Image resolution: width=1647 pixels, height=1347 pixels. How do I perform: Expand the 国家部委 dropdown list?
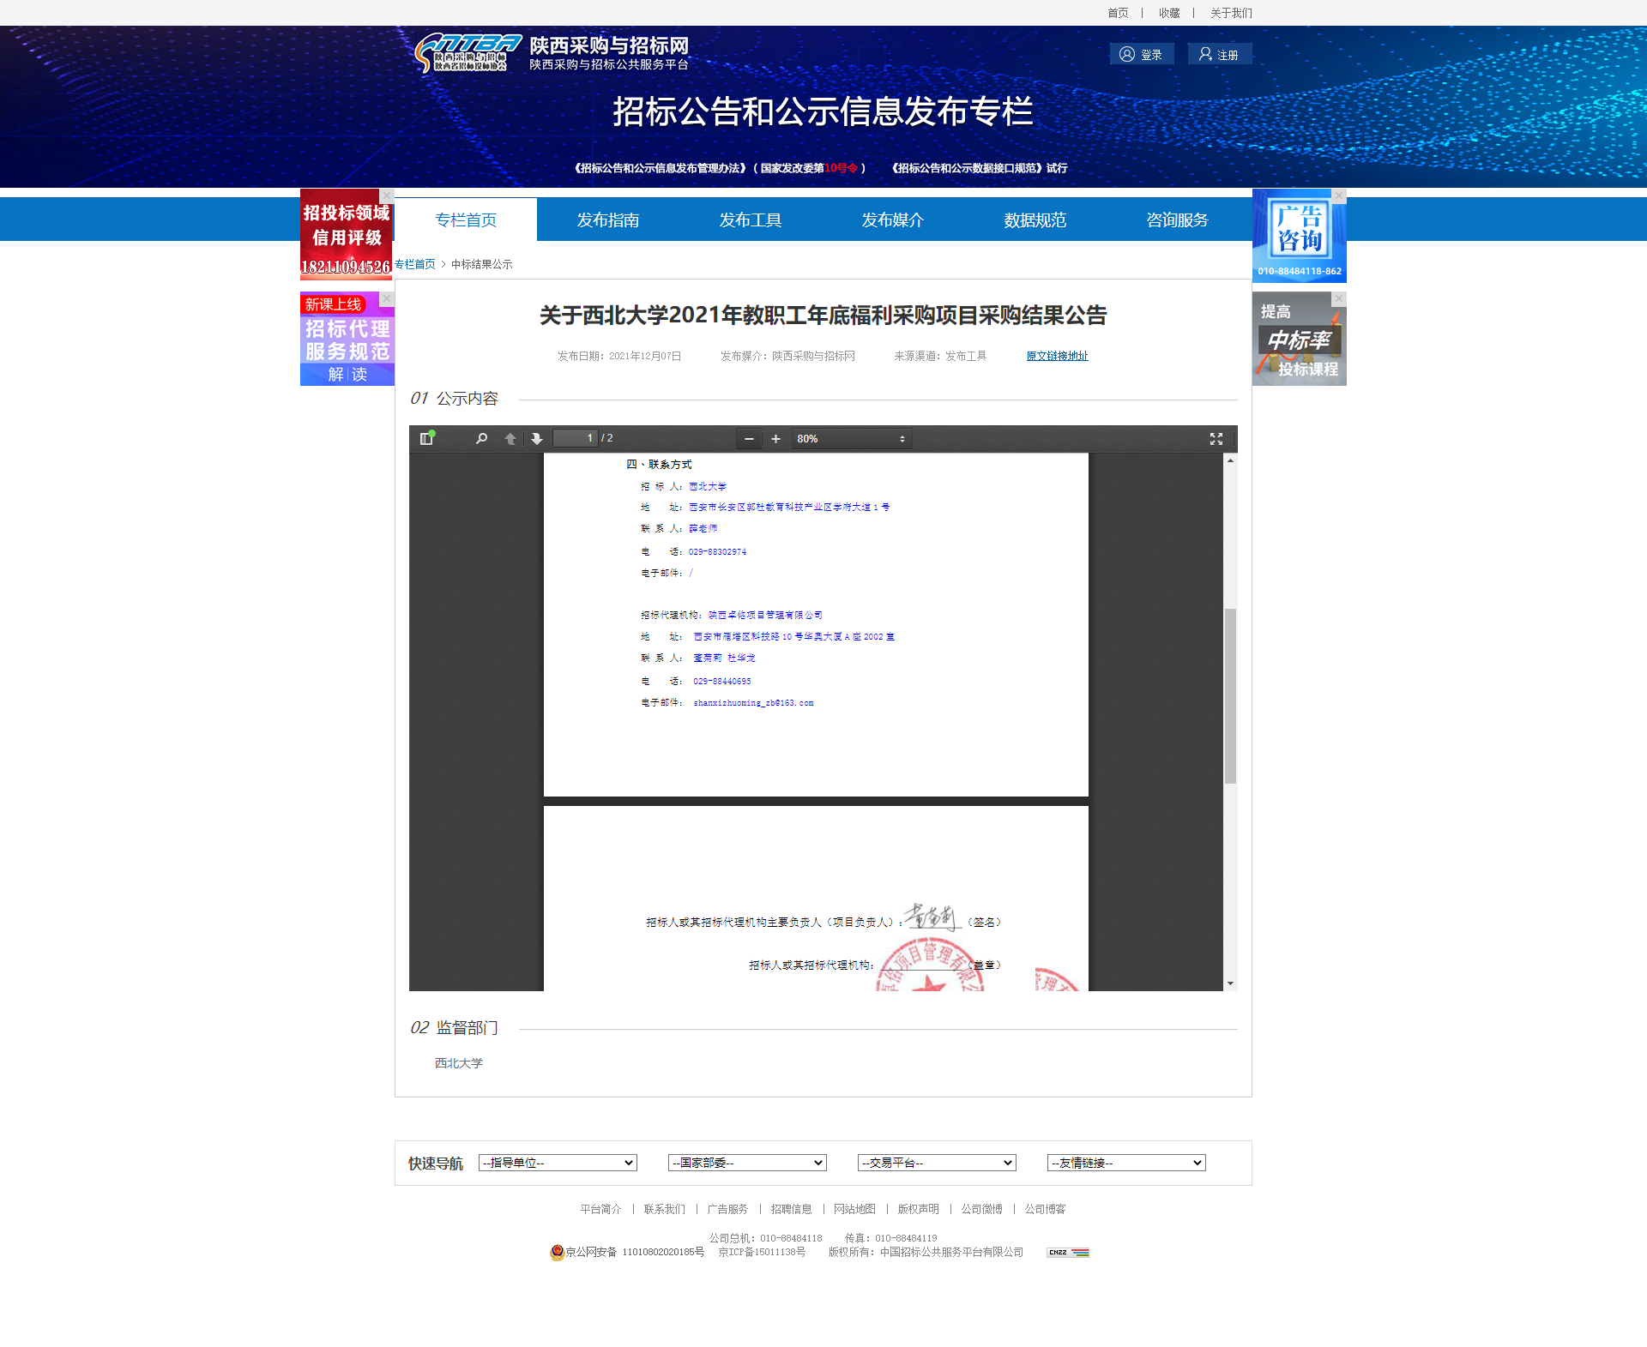click(x=746, y=1163)
